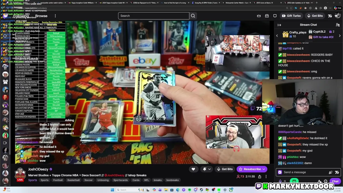The width and height of the screenshot is (343, 193).
Task: Click the Gift Turbo button
Action: (291, 16)
